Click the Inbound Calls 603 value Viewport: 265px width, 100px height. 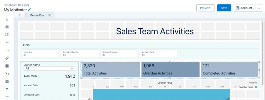coord(72,85)
